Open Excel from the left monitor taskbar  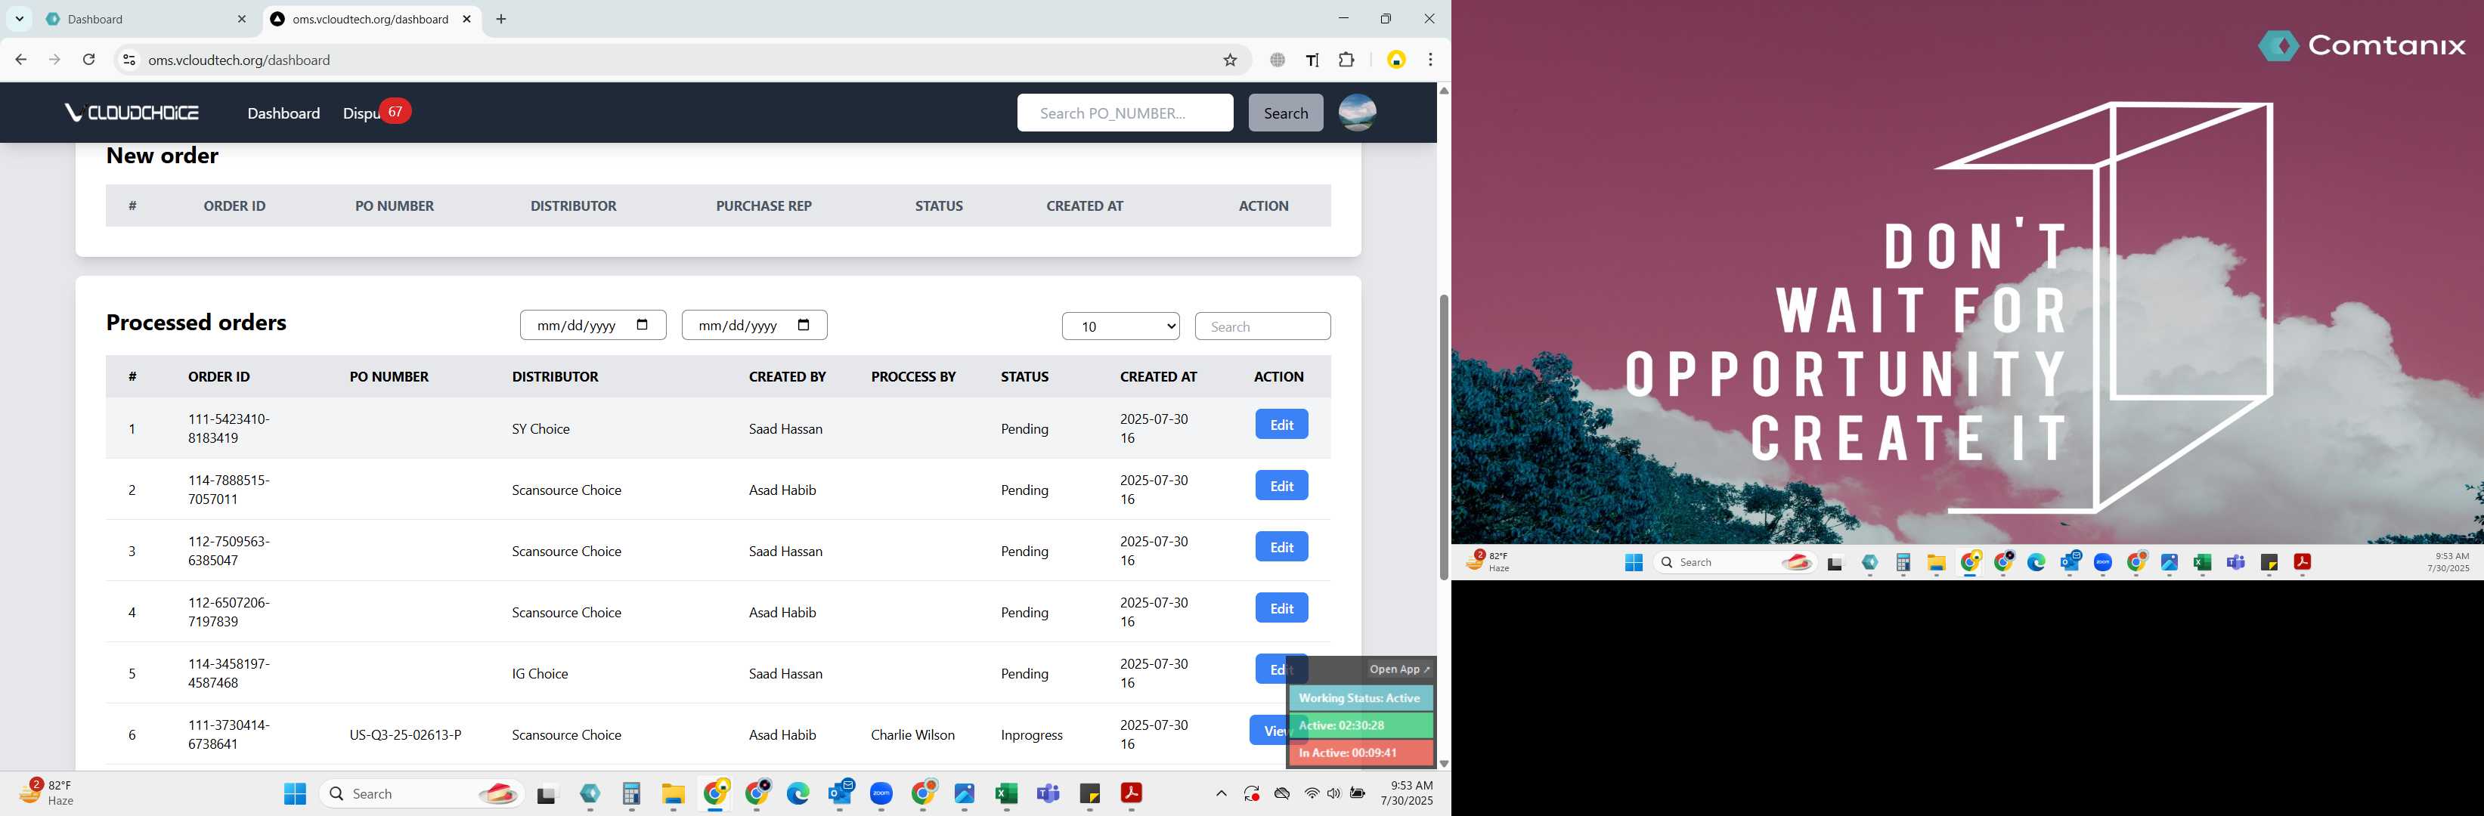point(1005,793)
